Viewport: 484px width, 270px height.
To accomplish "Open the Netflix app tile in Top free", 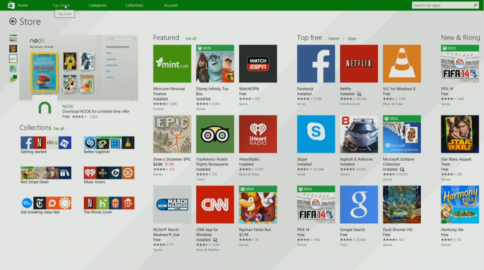I will (359, 64).
